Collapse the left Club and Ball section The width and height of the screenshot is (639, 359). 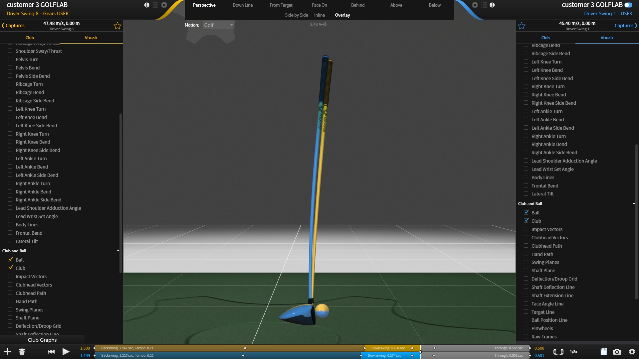tap(118, 251)
